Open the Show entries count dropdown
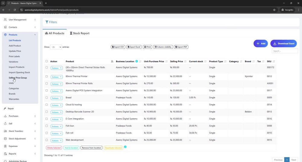Viewport: 302px width, 162px height. [56, 47]
